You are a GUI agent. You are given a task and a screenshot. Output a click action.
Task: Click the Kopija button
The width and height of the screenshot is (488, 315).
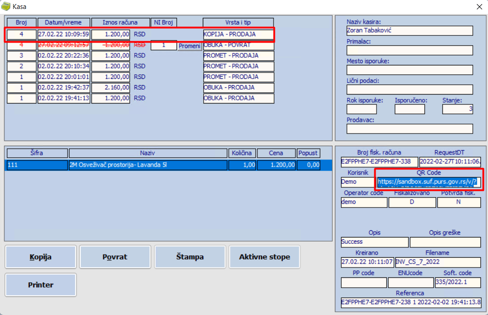coord(40,257)
